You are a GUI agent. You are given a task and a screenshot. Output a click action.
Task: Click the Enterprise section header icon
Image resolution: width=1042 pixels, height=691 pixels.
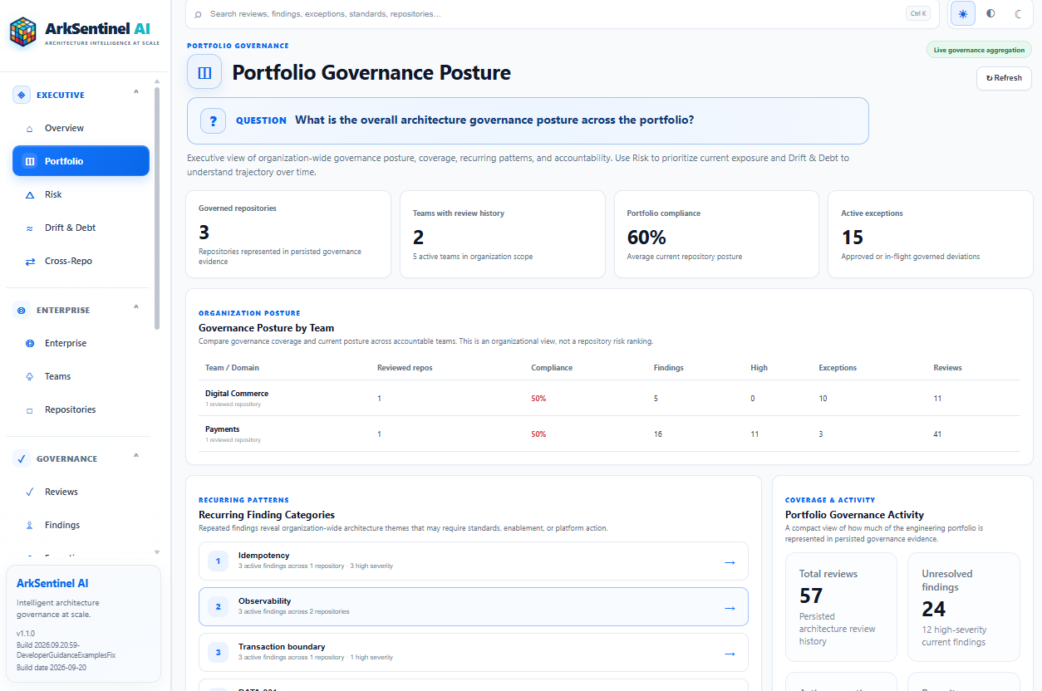tap(22, 310)
